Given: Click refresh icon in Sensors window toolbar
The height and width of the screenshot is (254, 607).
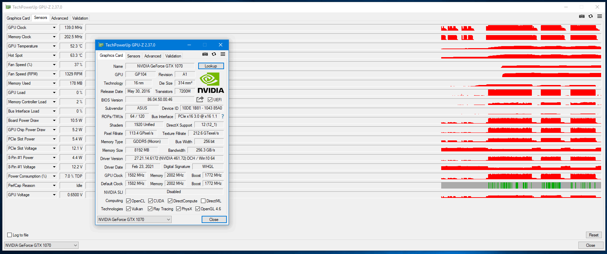Looking at the screenshot, I should [591, 16].
